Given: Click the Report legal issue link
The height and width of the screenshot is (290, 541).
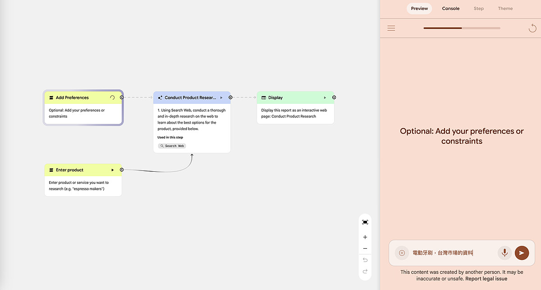Looking at the screenshot, I should 486,279.
